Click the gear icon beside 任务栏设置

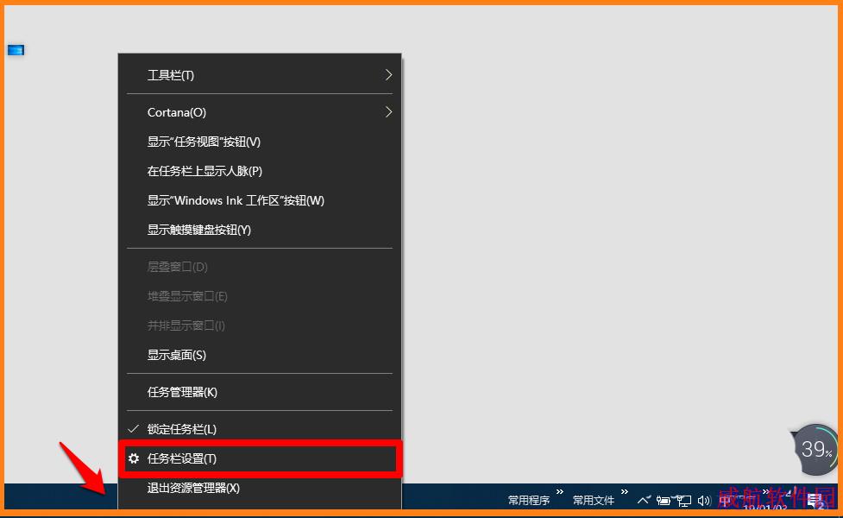134,458
